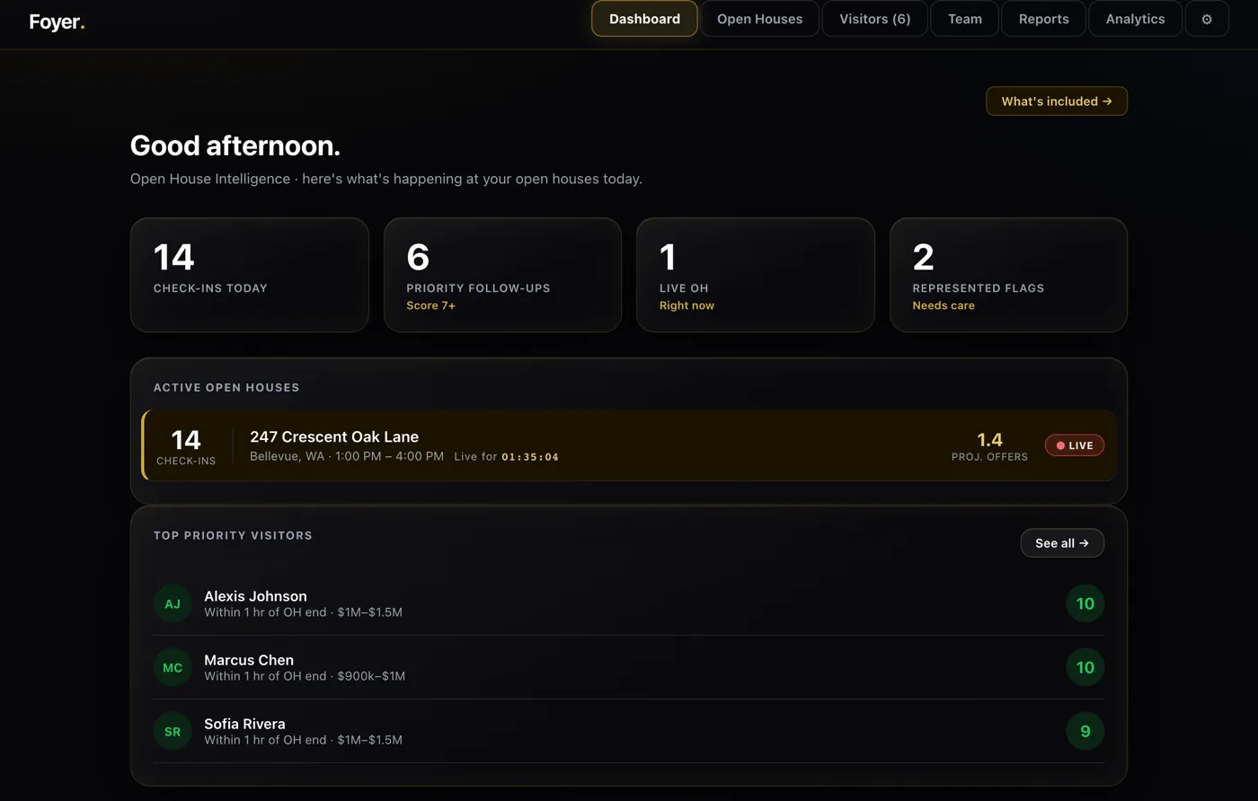The height and width of the screenshot is (801, 1258).
Task: Click the 14 check-ins count in open house row
Action: (x=186, y=440)
